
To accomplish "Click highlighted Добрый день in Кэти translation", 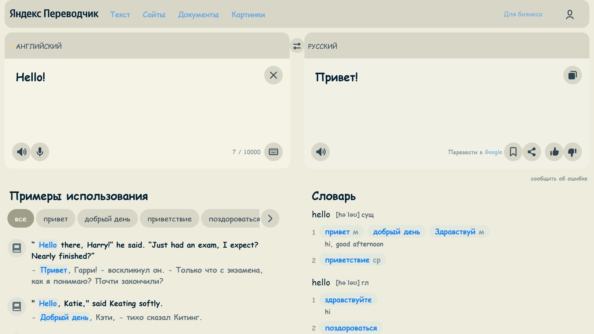I will point(64,317).
